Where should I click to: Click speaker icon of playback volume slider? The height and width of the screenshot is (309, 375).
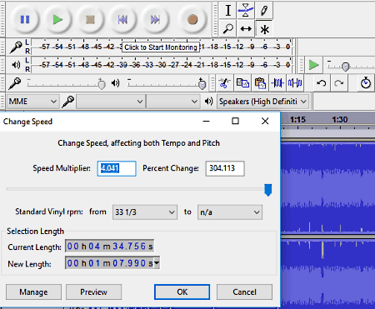115,83
